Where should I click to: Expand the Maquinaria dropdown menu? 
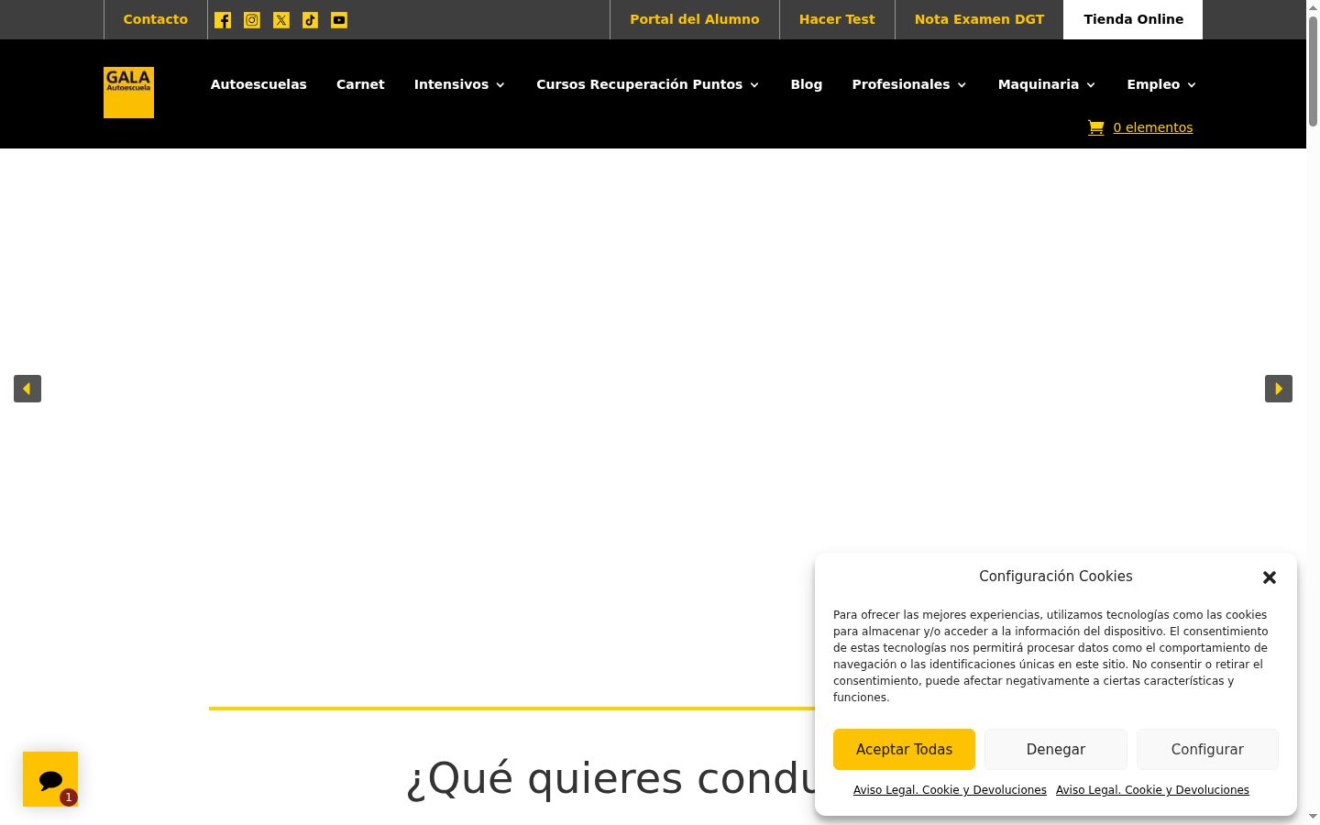pos(1047,84)
